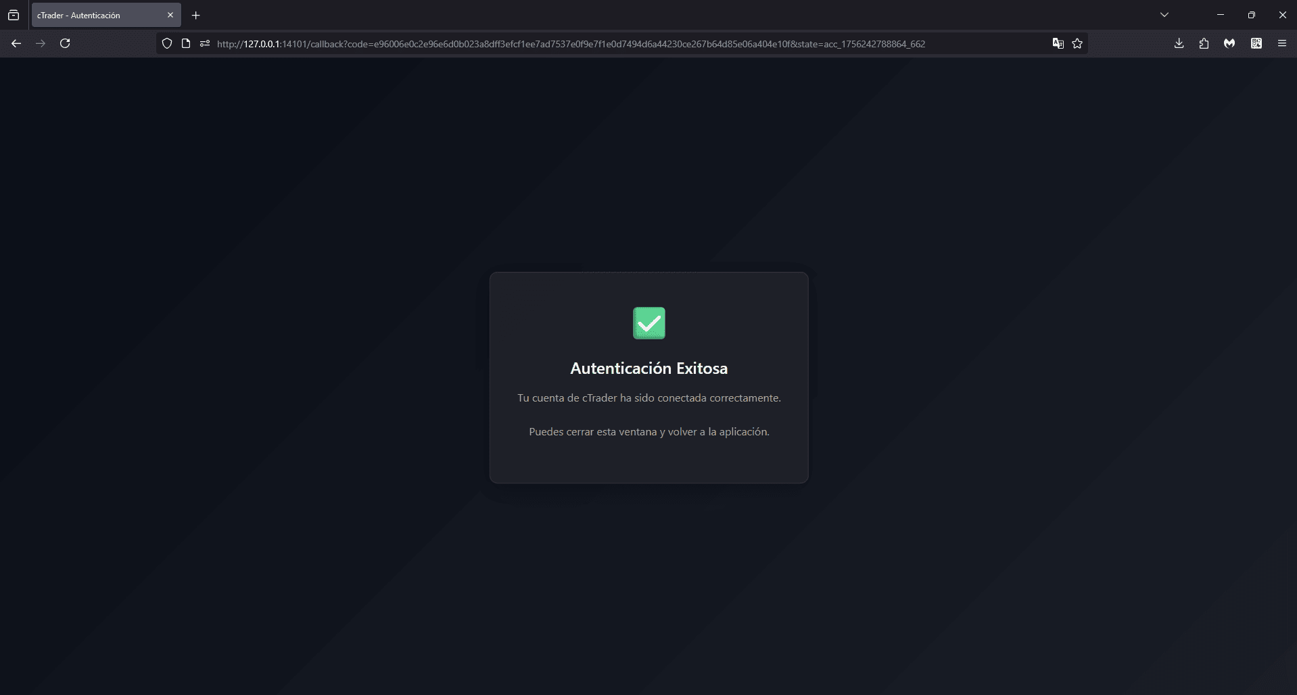Click the translate page icon
Screen dimensions: 1297x695
point(1058,43)
